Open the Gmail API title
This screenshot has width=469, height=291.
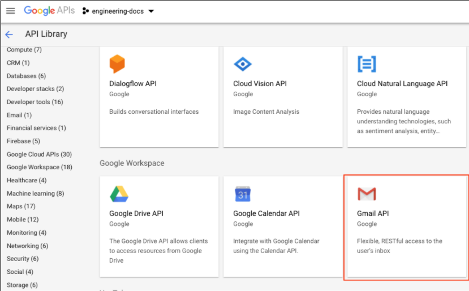(x=373, y=213)
